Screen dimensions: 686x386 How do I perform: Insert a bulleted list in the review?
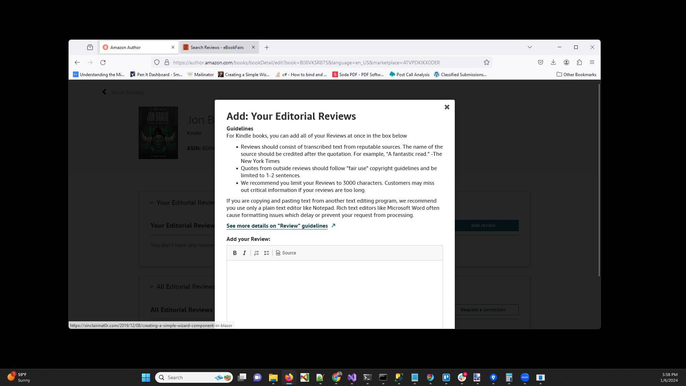[267, 253]
